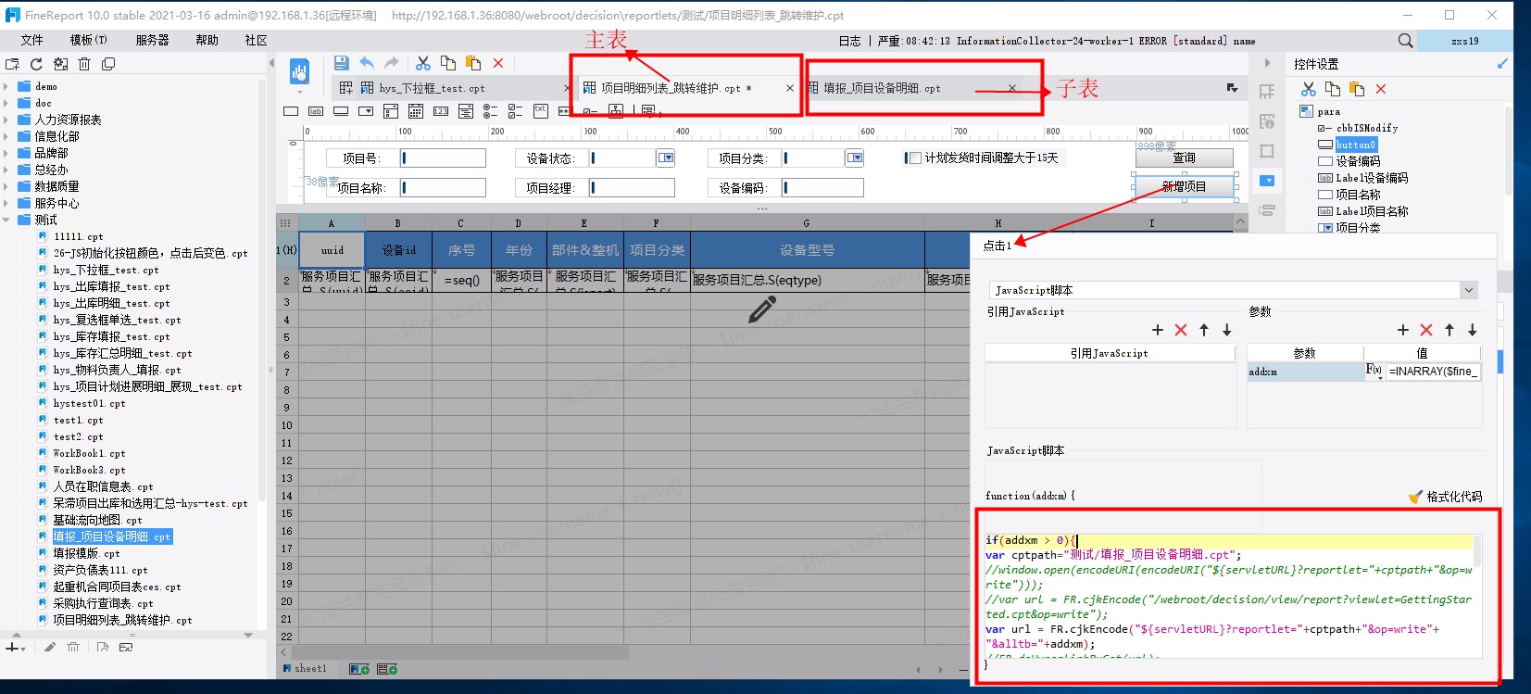Open the 设备状态 dropdown arrow
This screenshot has width=1531, height=694.
pyautogui.click(x=665, y=158)
